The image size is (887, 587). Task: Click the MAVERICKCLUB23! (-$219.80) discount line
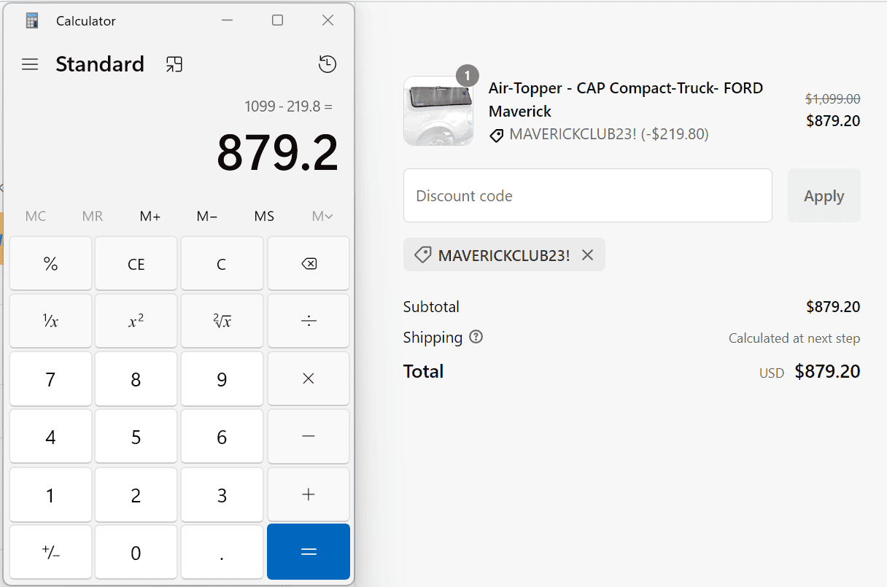click(x=609, y=134)
